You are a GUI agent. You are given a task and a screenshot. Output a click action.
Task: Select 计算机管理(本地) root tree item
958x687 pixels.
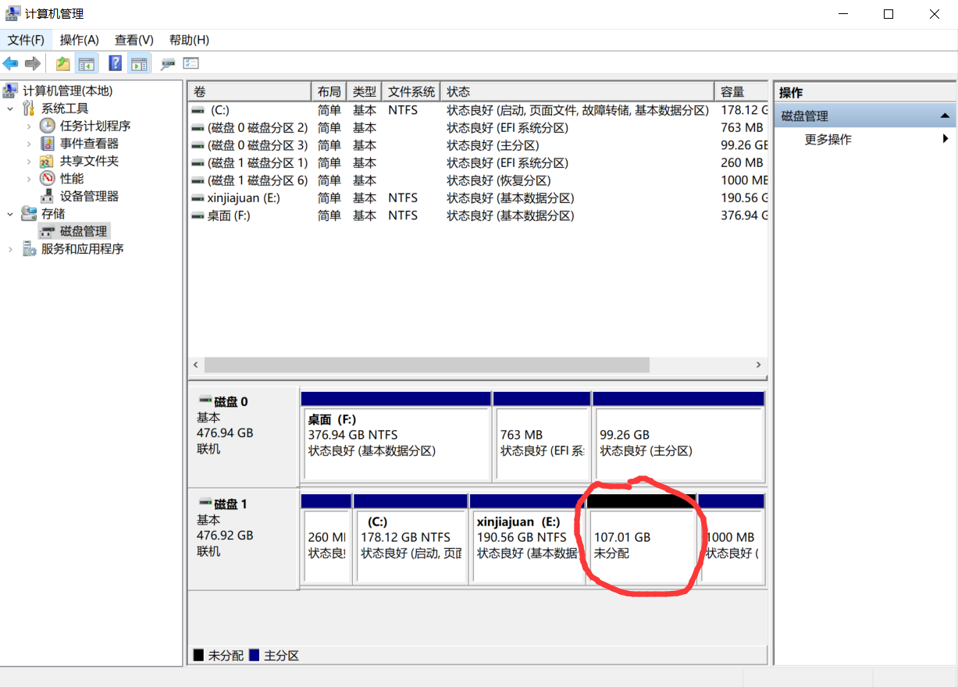click(67, 91)
